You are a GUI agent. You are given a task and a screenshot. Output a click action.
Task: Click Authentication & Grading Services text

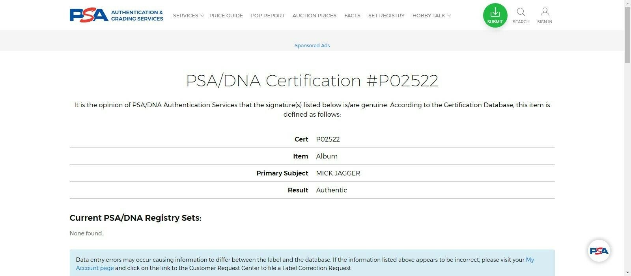137,15
